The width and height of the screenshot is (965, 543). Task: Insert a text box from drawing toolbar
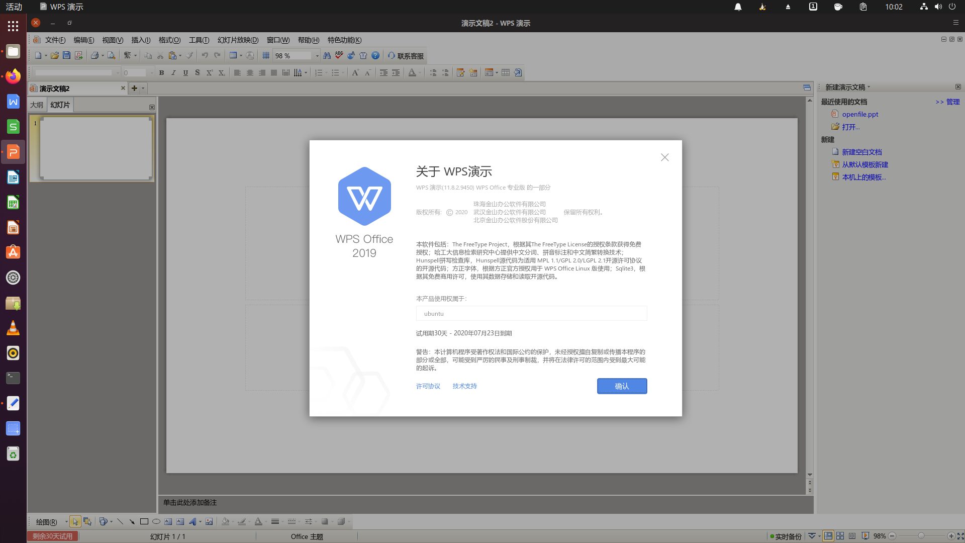point(168,522)
